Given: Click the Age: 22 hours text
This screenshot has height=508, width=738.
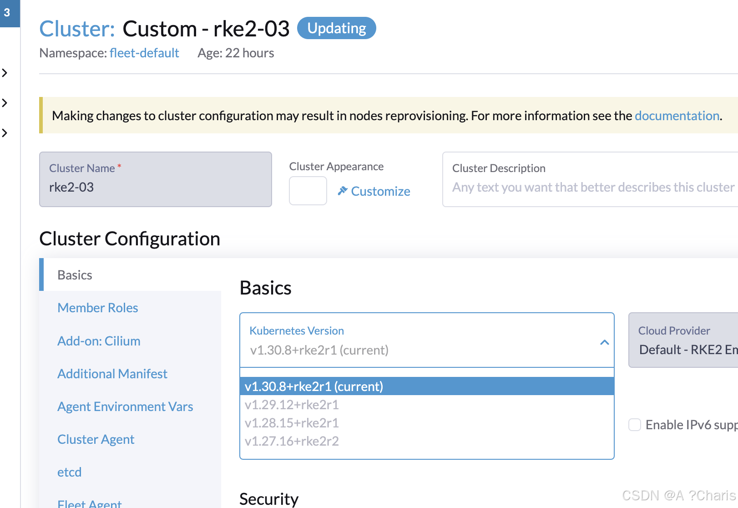Looking at the screenshot, I should (x=236, y=53).
